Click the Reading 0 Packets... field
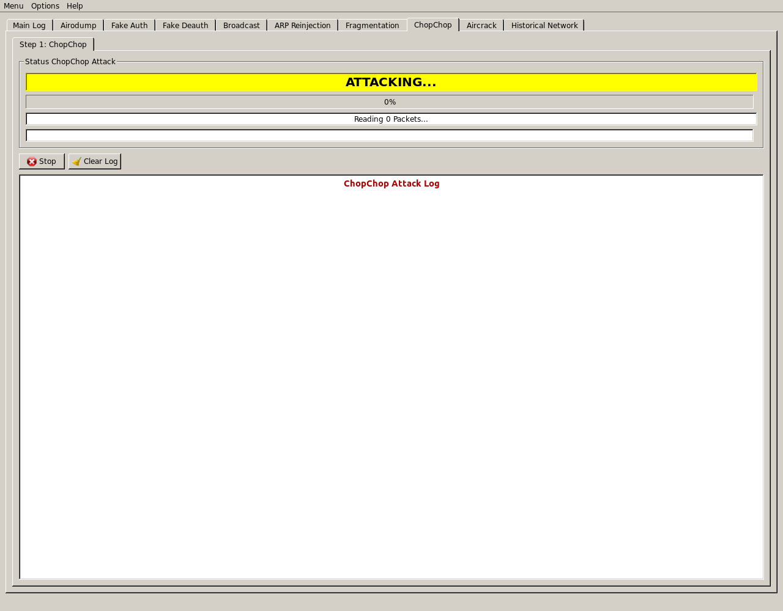The height and width of the screenshot is (611, 783). tap(391, 119)
